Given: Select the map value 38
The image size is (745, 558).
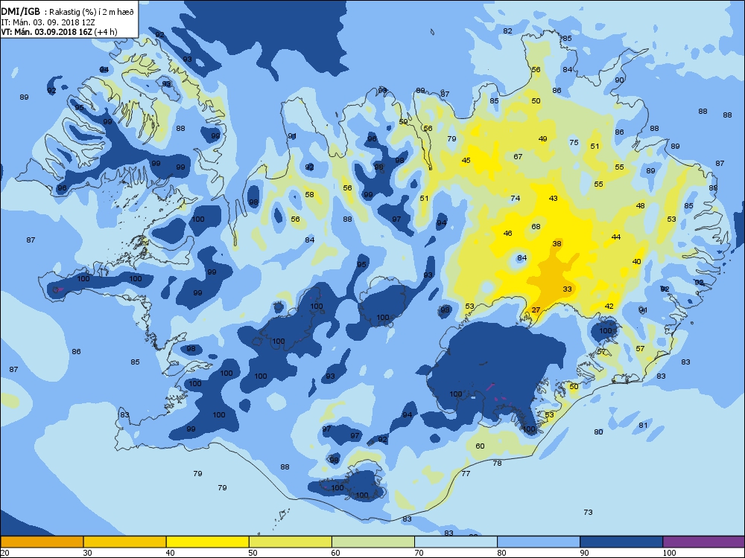Looking at the screenshot, I should point(557,243).
